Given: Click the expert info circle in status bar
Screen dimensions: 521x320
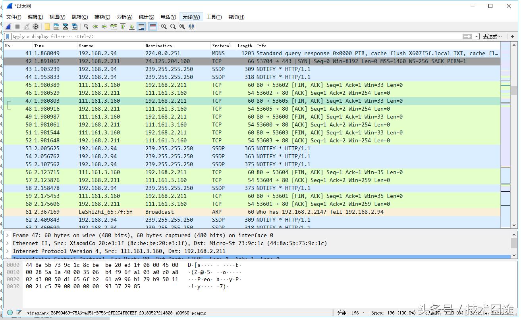Looking at the screenshot, I should click(10, 312).
